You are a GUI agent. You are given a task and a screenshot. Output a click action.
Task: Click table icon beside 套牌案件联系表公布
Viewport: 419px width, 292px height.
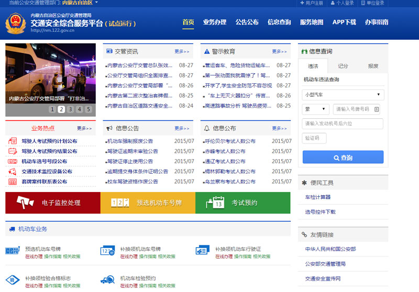coord(12,182)
